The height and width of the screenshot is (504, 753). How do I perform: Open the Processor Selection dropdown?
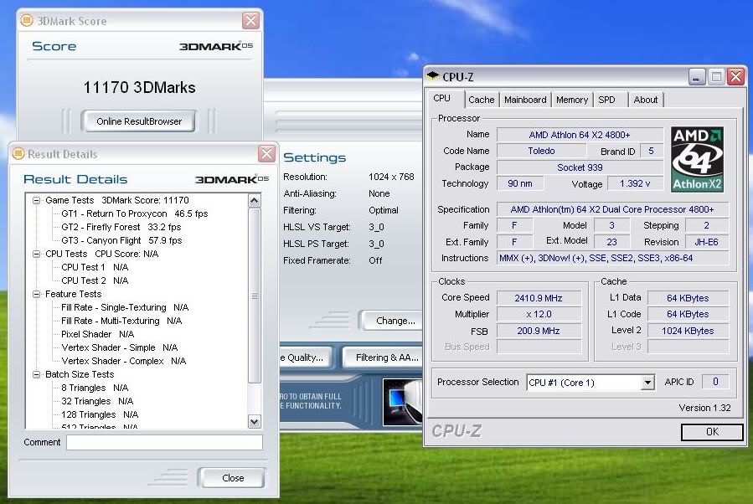coord(647,382)
